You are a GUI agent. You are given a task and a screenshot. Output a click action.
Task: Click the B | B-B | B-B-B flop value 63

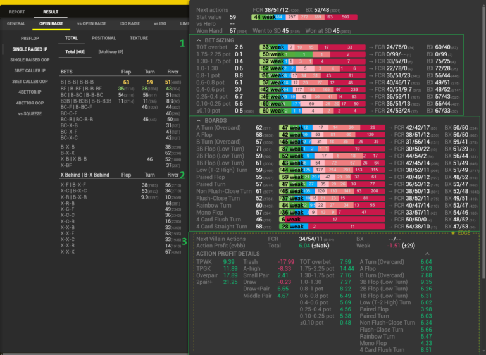tap(126, 82)
